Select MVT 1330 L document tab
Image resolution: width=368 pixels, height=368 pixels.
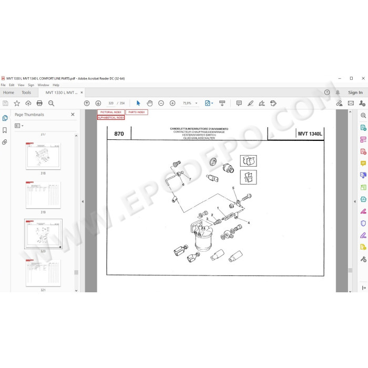pos(62,93)
